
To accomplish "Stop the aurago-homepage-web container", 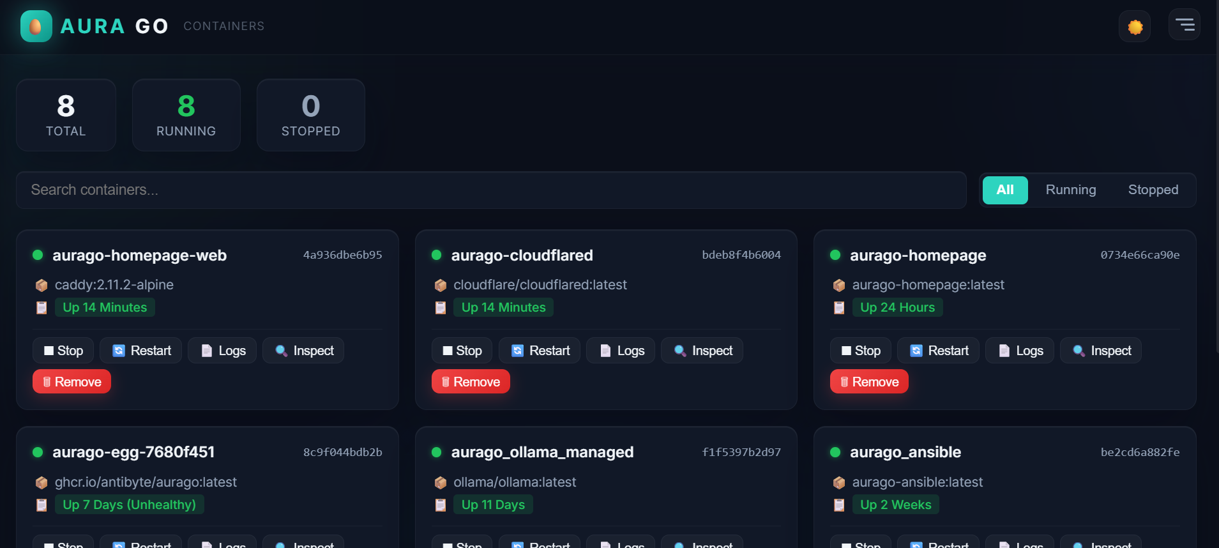I will coord(63,351).
